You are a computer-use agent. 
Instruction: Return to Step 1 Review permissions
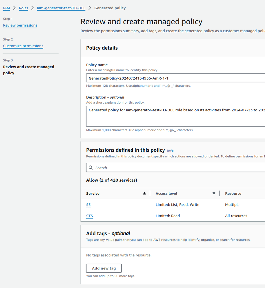pyautogui.click(x=20, y=25)
